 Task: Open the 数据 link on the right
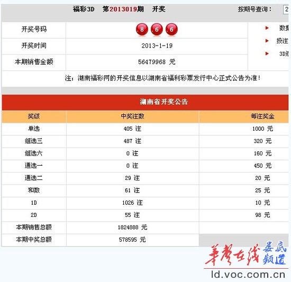284,28
